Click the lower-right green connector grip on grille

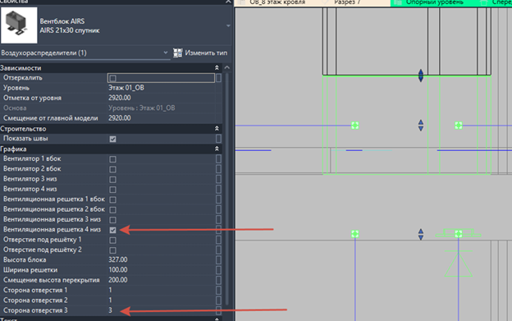click(459, 234)
